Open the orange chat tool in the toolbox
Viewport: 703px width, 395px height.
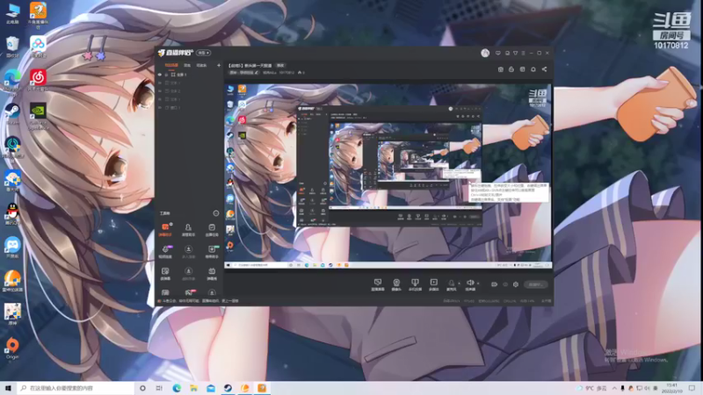[165, 230]
